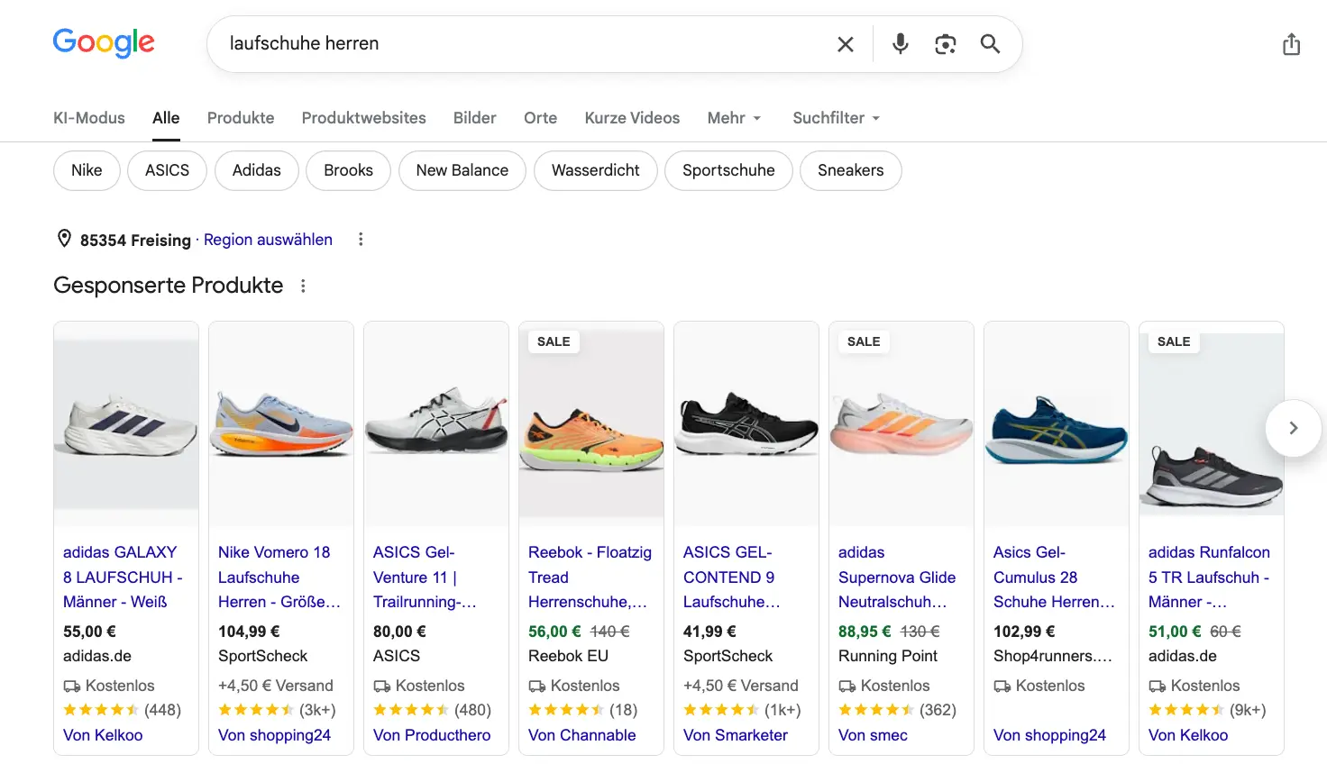The width and height of the screenshot is (1327, 782).
Task: Click delivery truck icon on ASICS Gel-Venture 11 card
Action: [x=382, y=686]
